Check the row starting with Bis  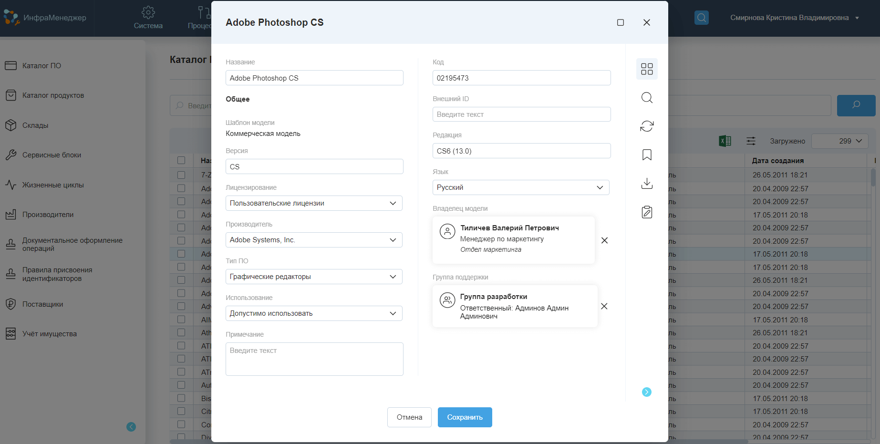pyautogui.click(x=181, y=398)
